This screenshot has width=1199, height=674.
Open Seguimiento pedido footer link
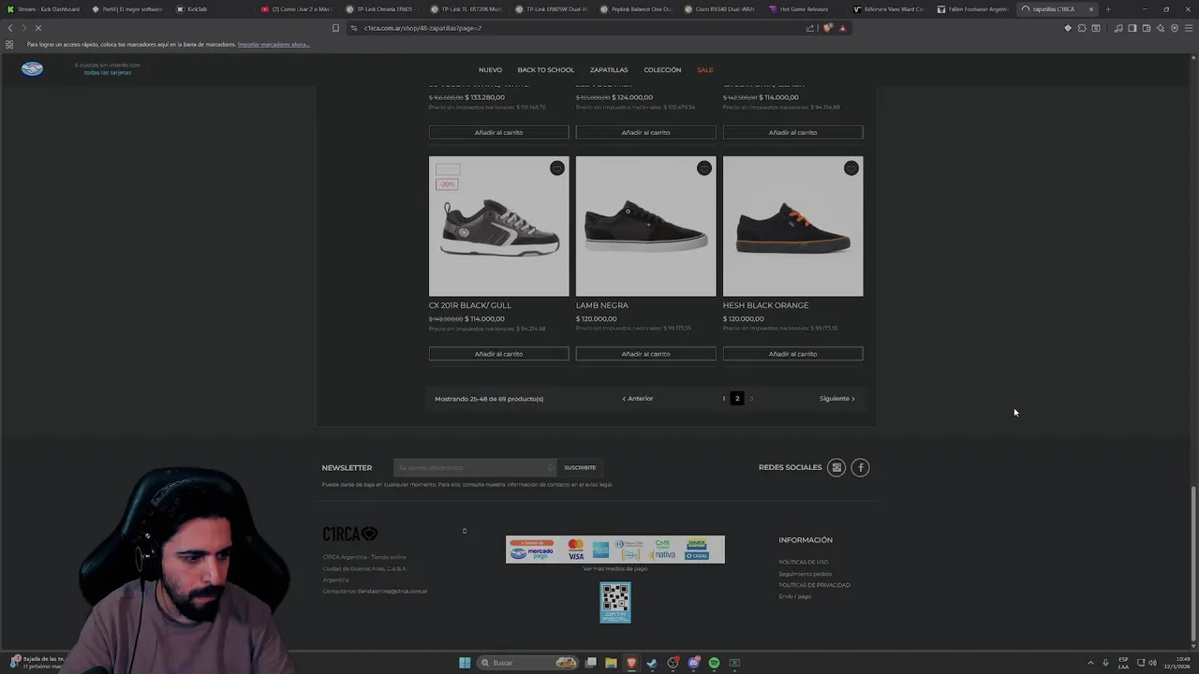pos(805,574)
